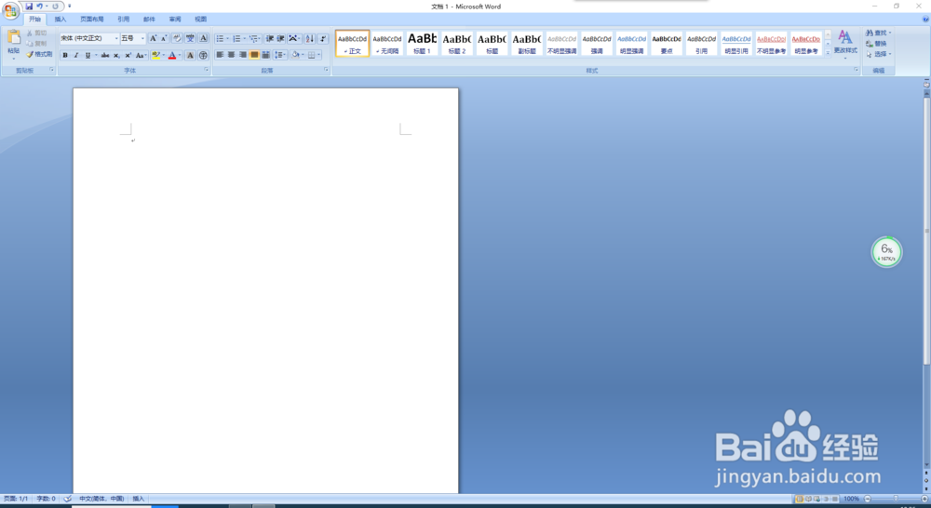Click the Sort (A-Z) icon
This screenshot has height=508, width=931.
[309, 38]
